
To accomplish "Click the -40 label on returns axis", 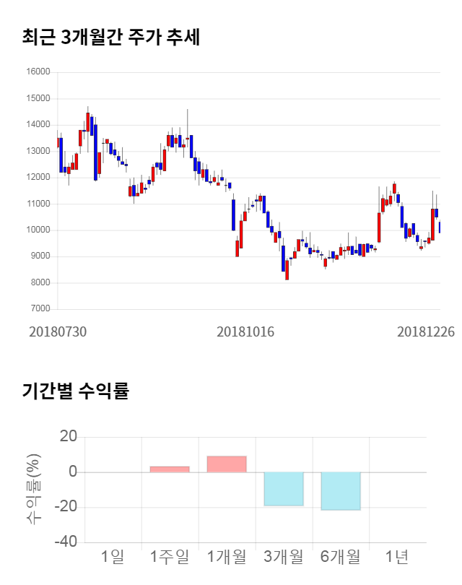I will (x=66, y=541).
